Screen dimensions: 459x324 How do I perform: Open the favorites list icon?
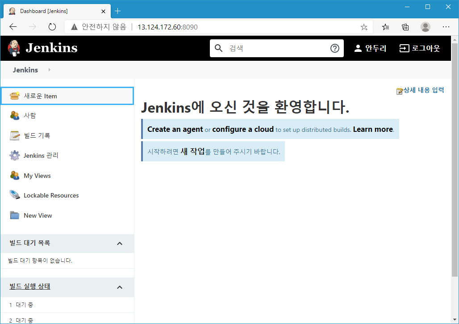385,27
